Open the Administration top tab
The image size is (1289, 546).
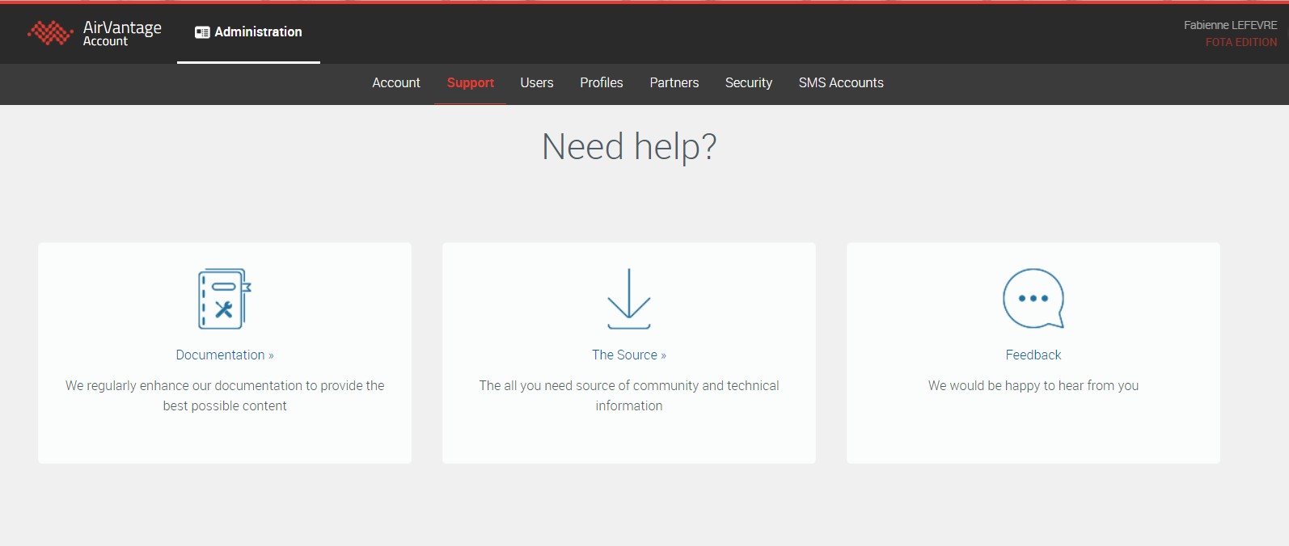(x=248, y=32)
